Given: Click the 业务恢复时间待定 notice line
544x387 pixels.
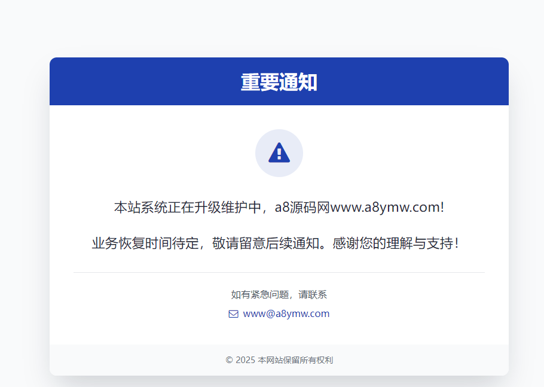Looking at the screenshot, I should [276, 243].
